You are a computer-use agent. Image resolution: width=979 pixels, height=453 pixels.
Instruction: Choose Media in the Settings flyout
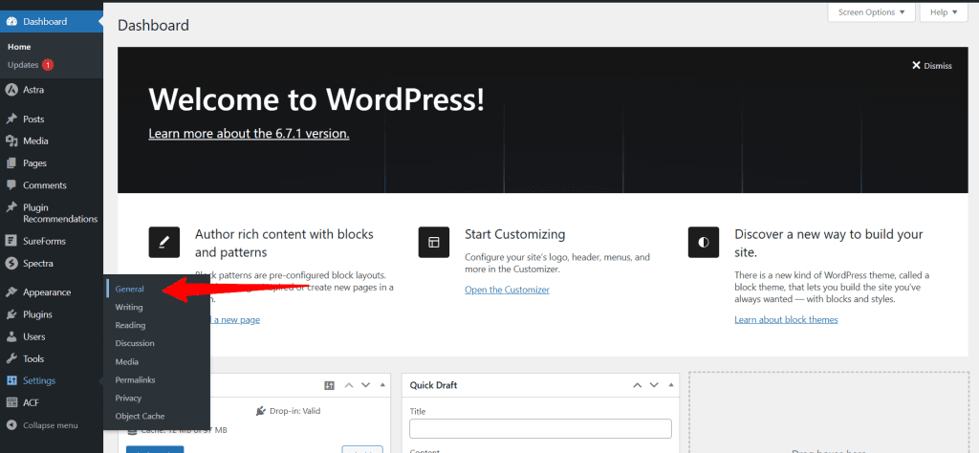point(127,362)
